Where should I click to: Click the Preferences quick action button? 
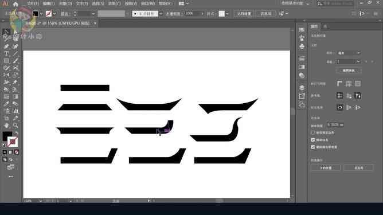coord(358,168)
